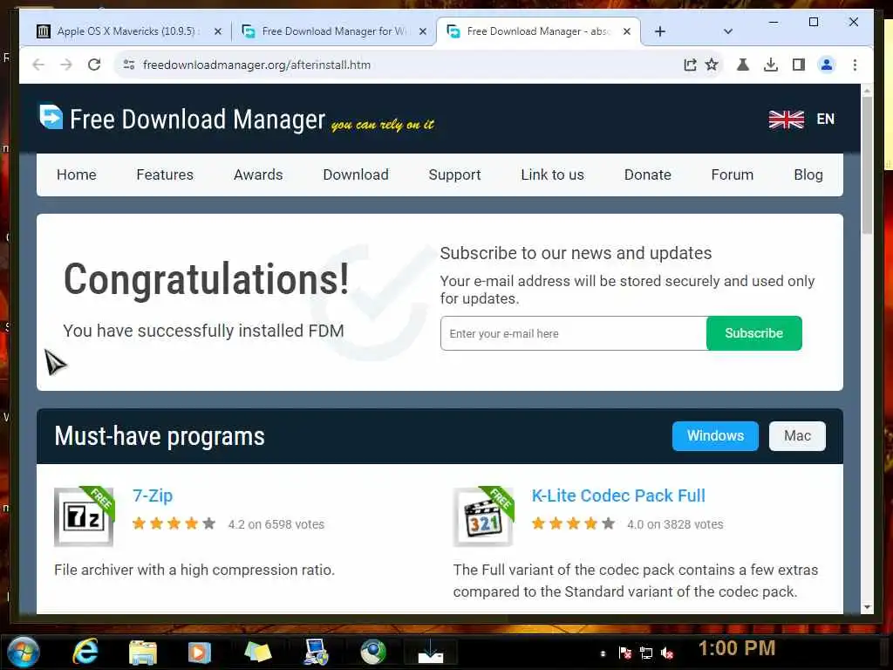Switch to Free Download Manager for Windows tab
Screen dimensions: 893x670
[x=334, y=31]
